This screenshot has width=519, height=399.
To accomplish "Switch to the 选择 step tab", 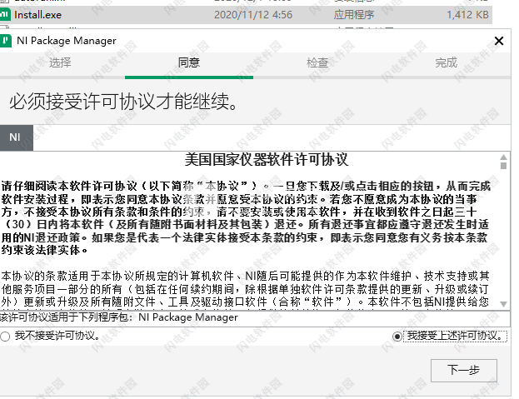I will [x=60, y=62].
